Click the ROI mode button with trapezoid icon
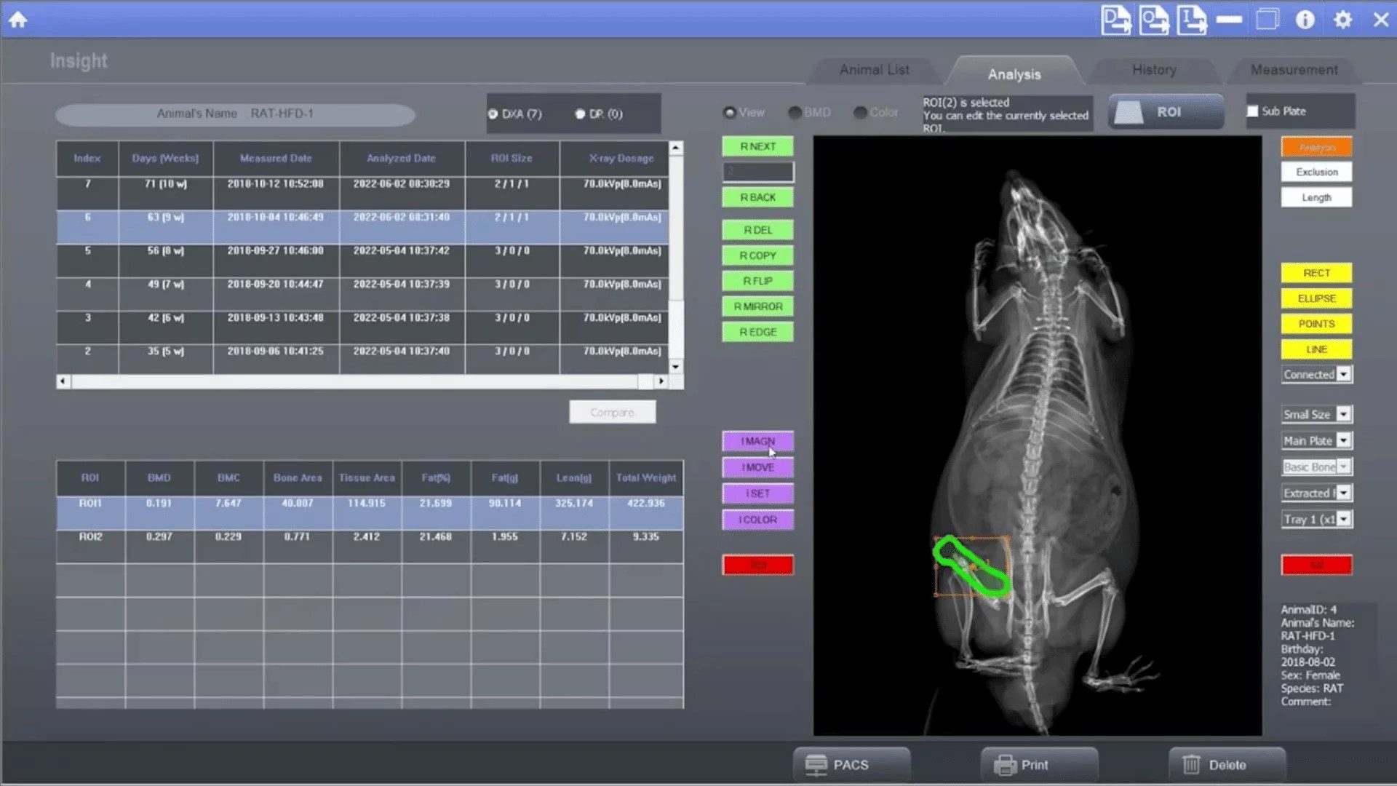 click(1166, 112)
